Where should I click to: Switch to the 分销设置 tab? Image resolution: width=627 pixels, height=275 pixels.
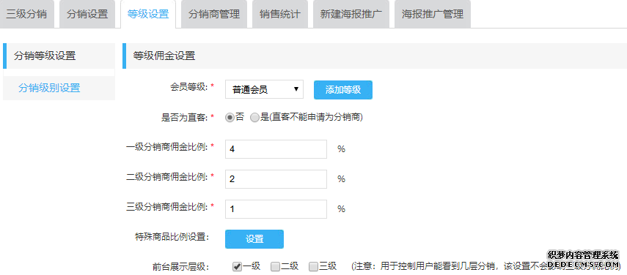[x=87, y=15]
